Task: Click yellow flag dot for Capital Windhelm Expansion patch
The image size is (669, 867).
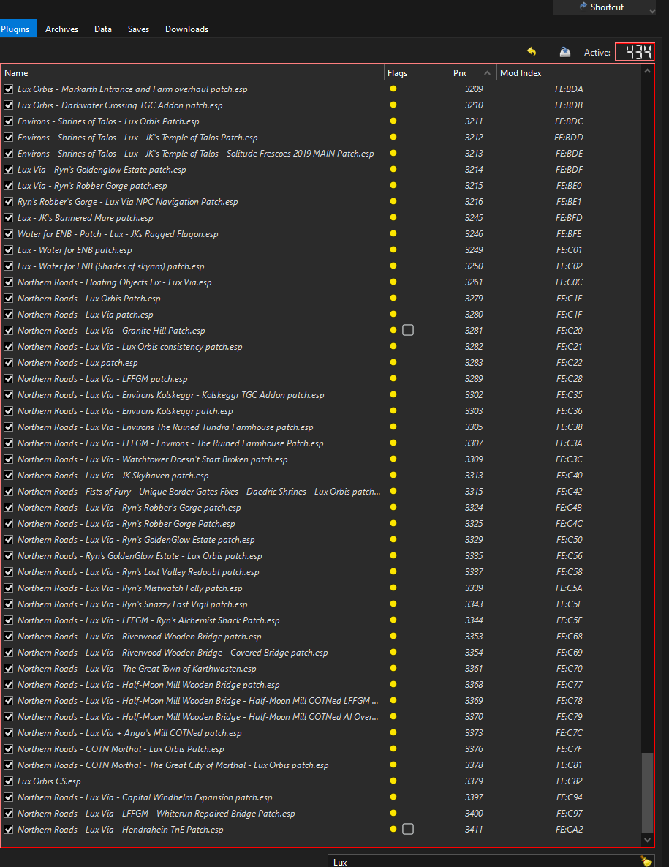Action: (393, 797)
